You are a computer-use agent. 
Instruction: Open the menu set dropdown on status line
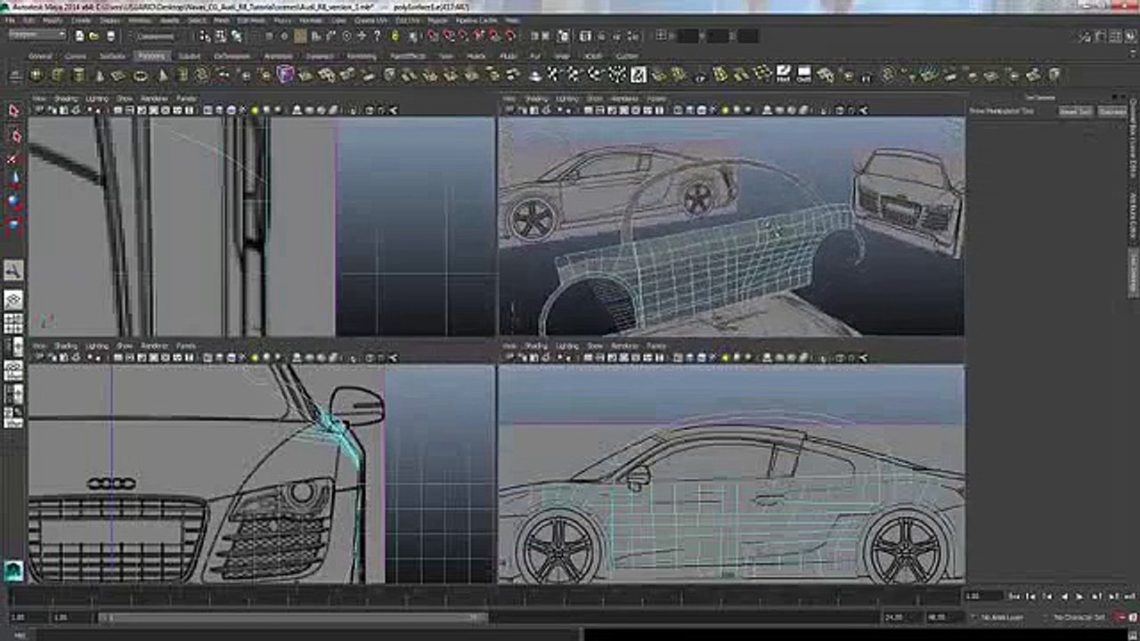[x=37, y=36]
